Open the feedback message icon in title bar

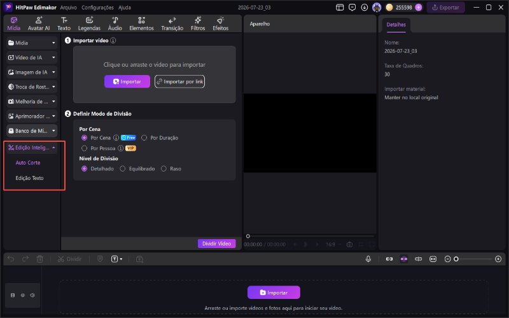tap(352, 8)
